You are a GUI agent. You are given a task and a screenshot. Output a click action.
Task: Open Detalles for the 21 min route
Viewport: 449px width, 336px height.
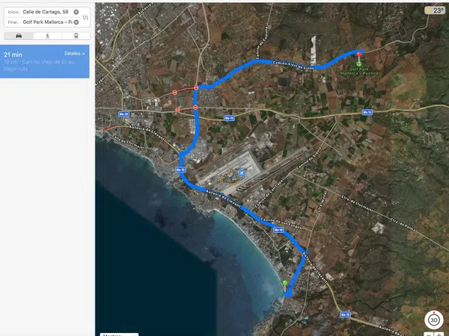pos(74,54)
